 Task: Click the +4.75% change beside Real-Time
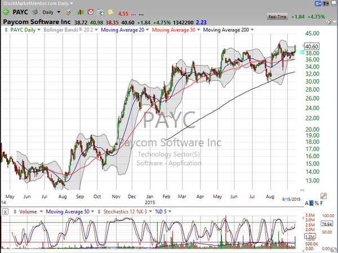point(316,17)
